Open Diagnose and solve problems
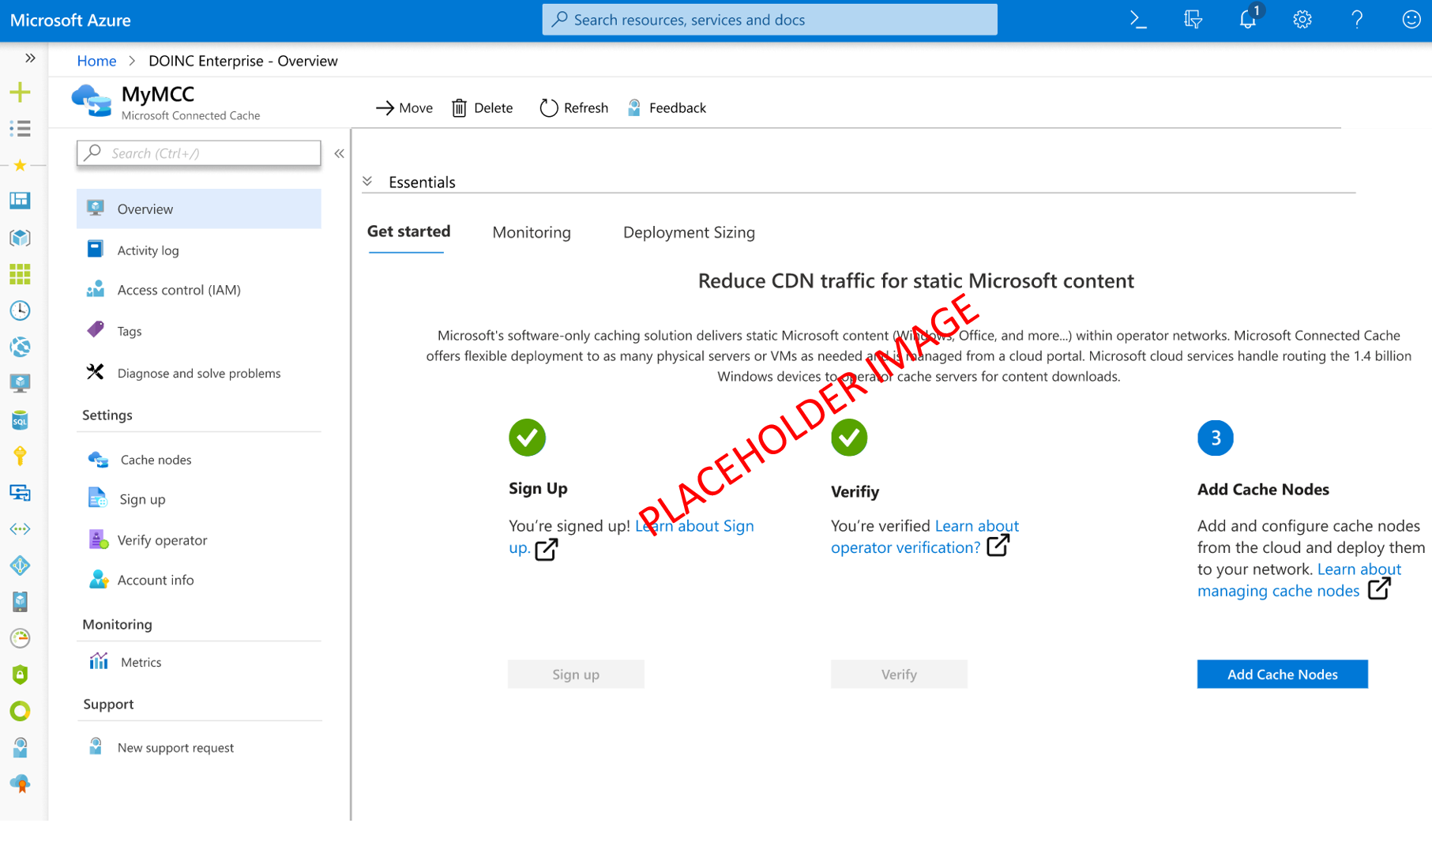Image resolution: width=1432 pixels, height=842 pixels. (199, 373)
